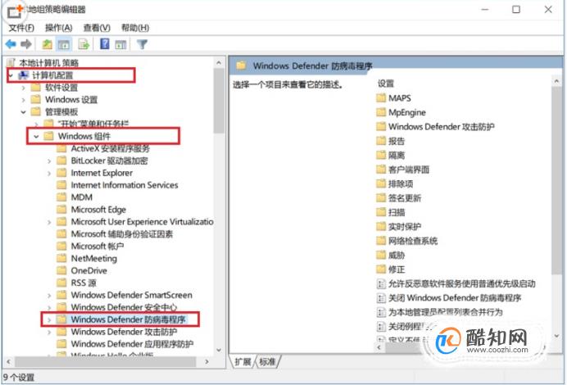Open the 隔离 folder in right pane
Viewport: 567px width, 385px height.
(x=397, y=156)
